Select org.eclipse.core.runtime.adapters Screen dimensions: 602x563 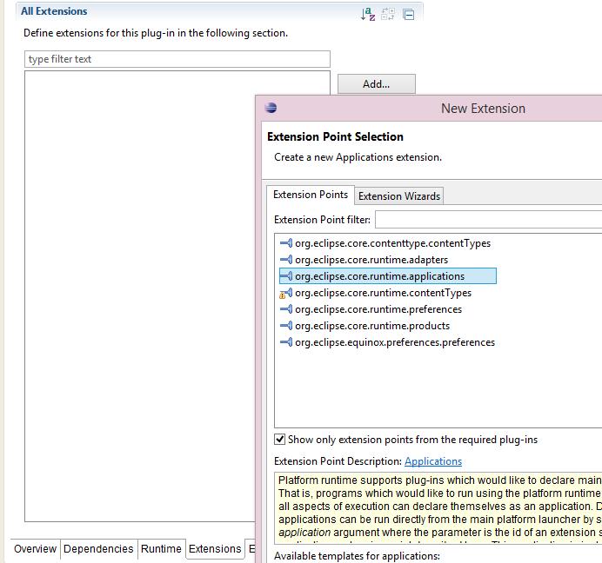pos(371,260)
